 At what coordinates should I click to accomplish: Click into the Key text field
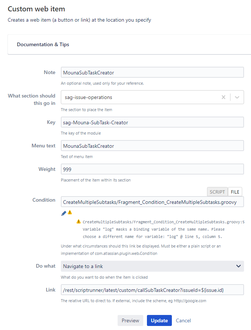coord(152,122)
